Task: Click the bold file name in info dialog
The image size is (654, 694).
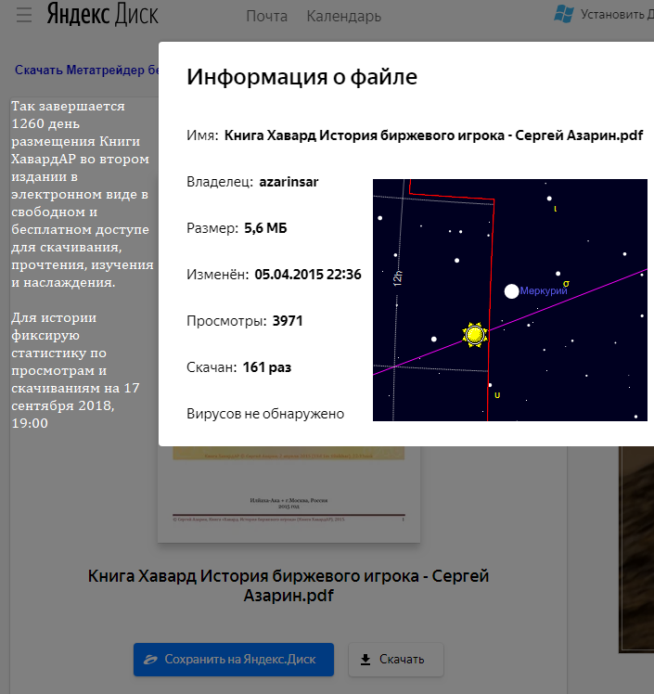Action: coord(433,135)
